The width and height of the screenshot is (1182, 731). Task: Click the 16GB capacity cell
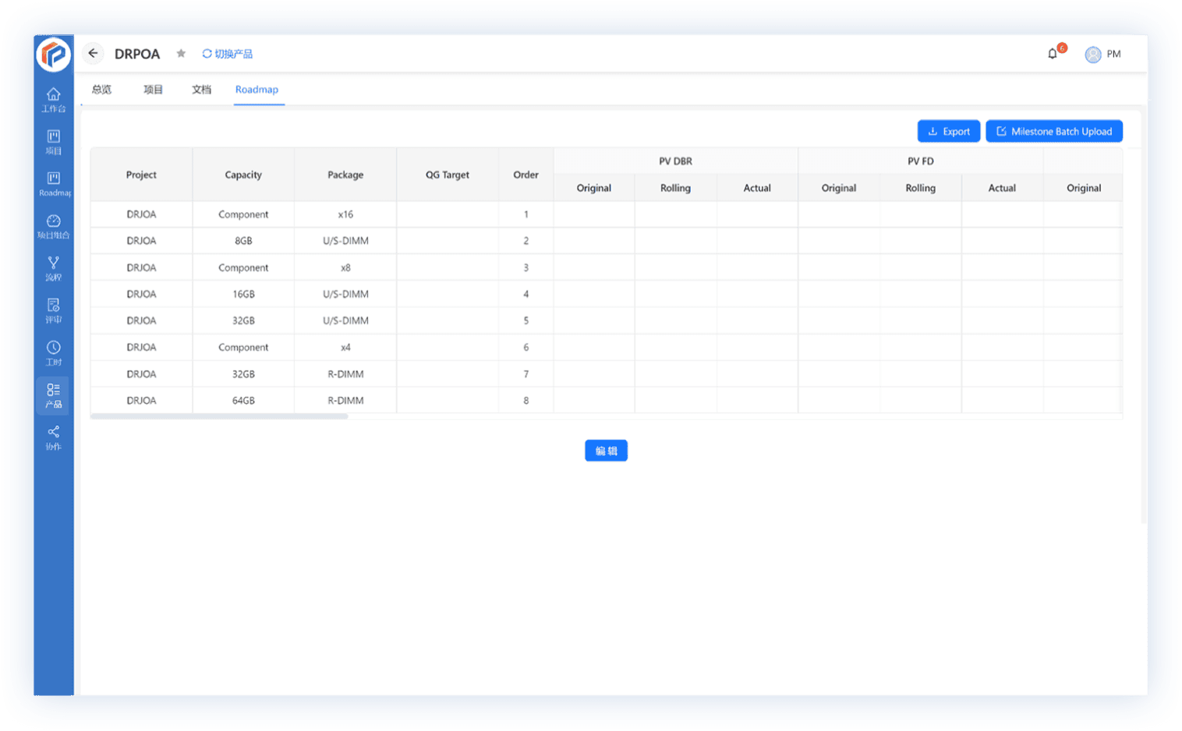point(243,294)
